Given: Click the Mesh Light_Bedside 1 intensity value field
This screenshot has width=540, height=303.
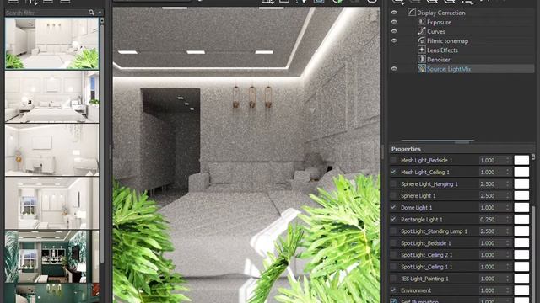Looking at the screenshot, I should tap(492, 160).
